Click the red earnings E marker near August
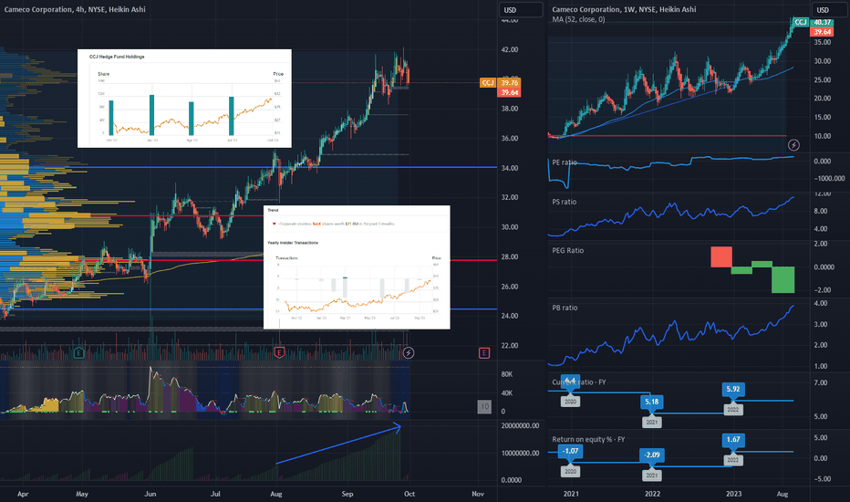 [x=279, y=352]
